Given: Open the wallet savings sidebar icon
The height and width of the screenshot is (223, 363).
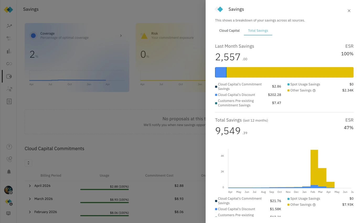Looking at the screenshot, I should pos(9,77).
